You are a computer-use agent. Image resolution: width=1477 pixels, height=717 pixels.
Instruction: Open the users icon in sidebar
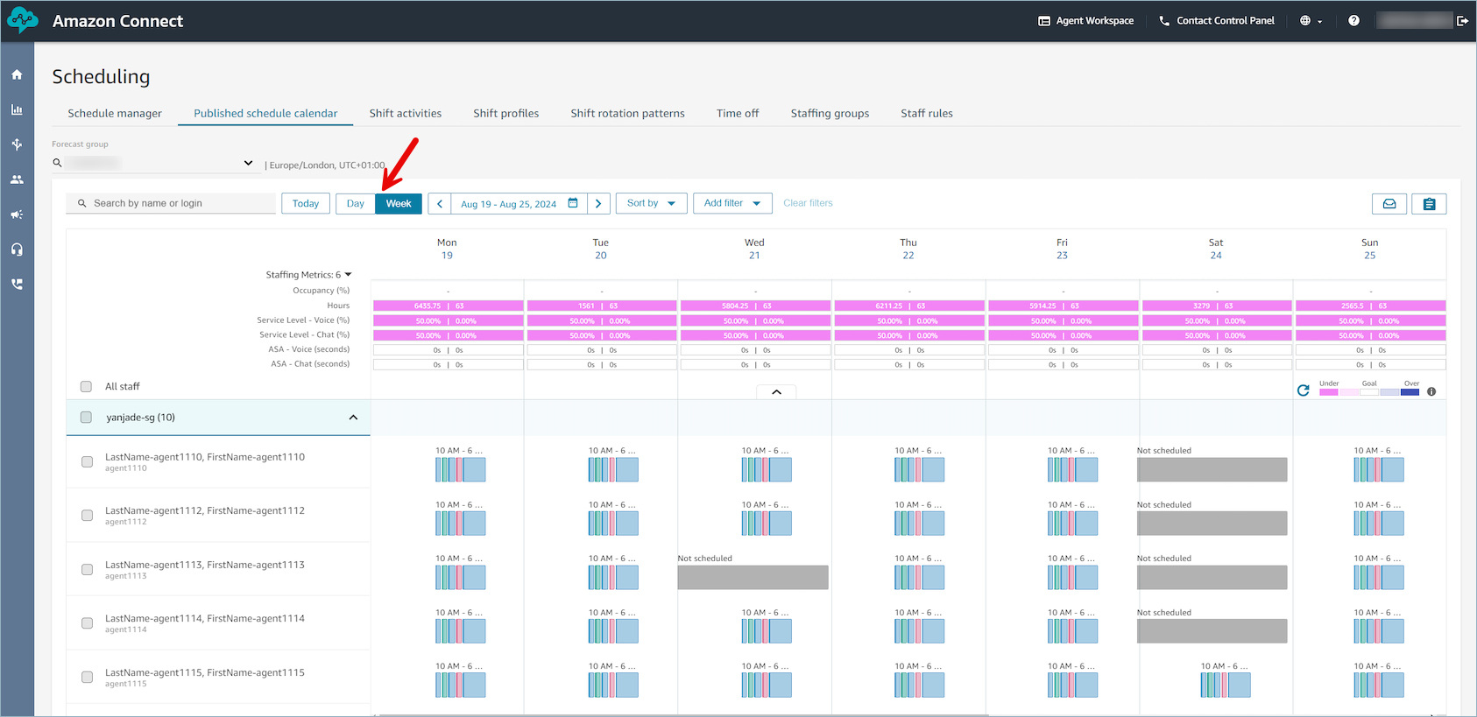[17, 179]
